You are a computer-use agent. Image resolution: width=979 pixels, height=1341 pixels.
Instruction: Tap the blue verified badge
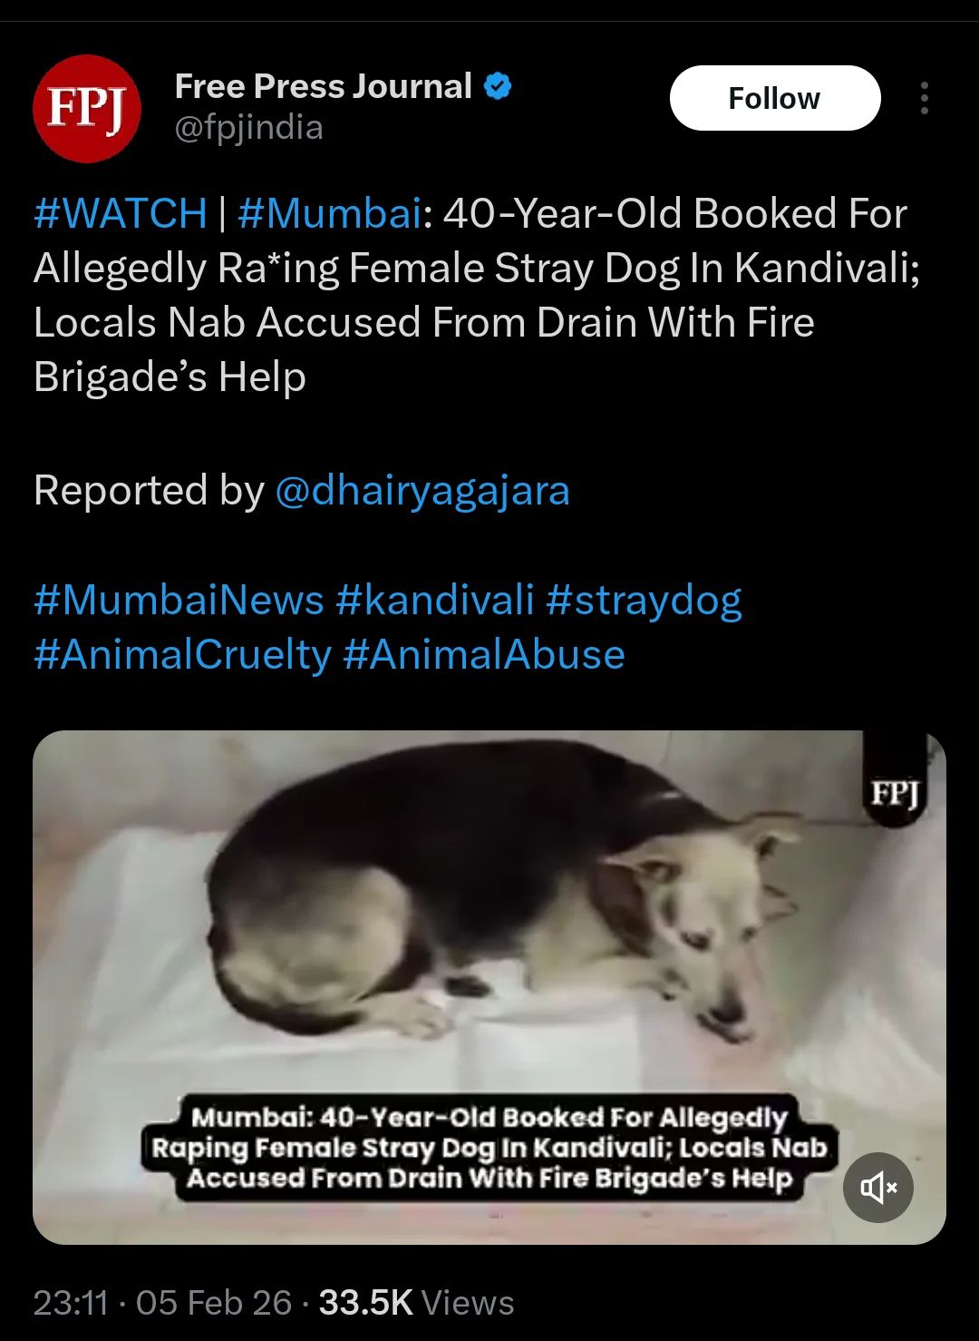(x=499, y=86)
